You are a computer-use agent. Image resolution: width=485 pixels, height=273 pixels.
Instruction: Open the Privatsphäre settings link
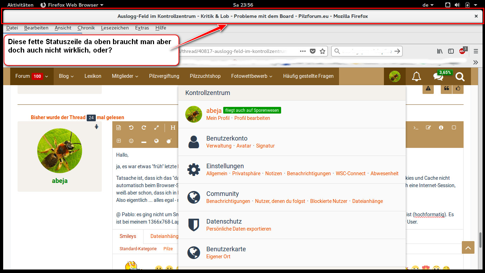(x=246, y=173)
